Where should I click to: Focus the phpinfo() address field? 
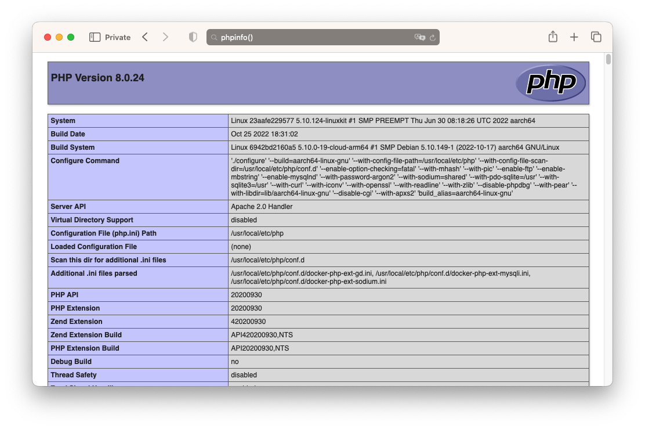tap(313, 37)
